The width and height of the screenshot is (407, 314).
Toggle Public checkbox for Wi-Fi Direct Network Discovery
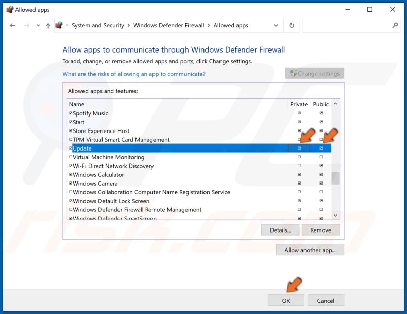pyautogui.click(x=321, y=166)
